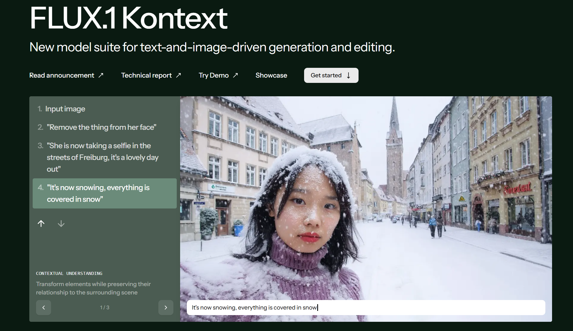Click the Get started button
The image size is (573, 331).
point(331,75)
